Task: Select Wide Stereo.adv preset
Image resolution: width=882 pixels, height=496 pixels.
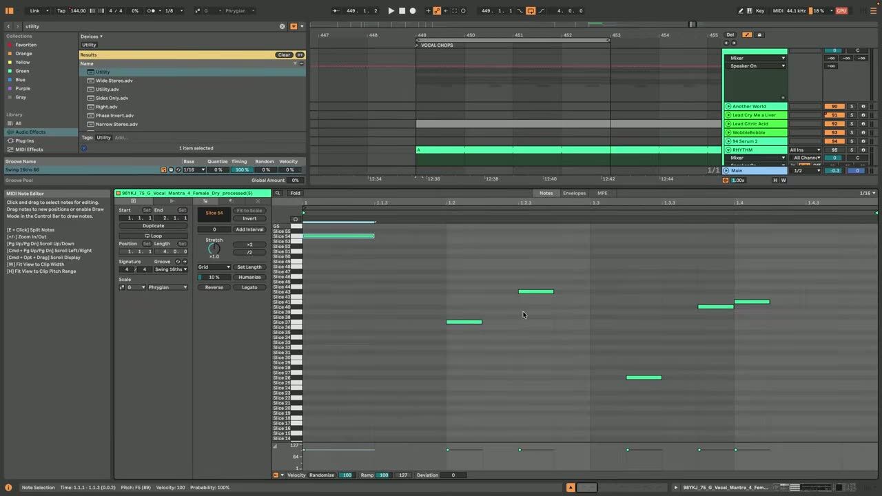Action: point(114,81)
